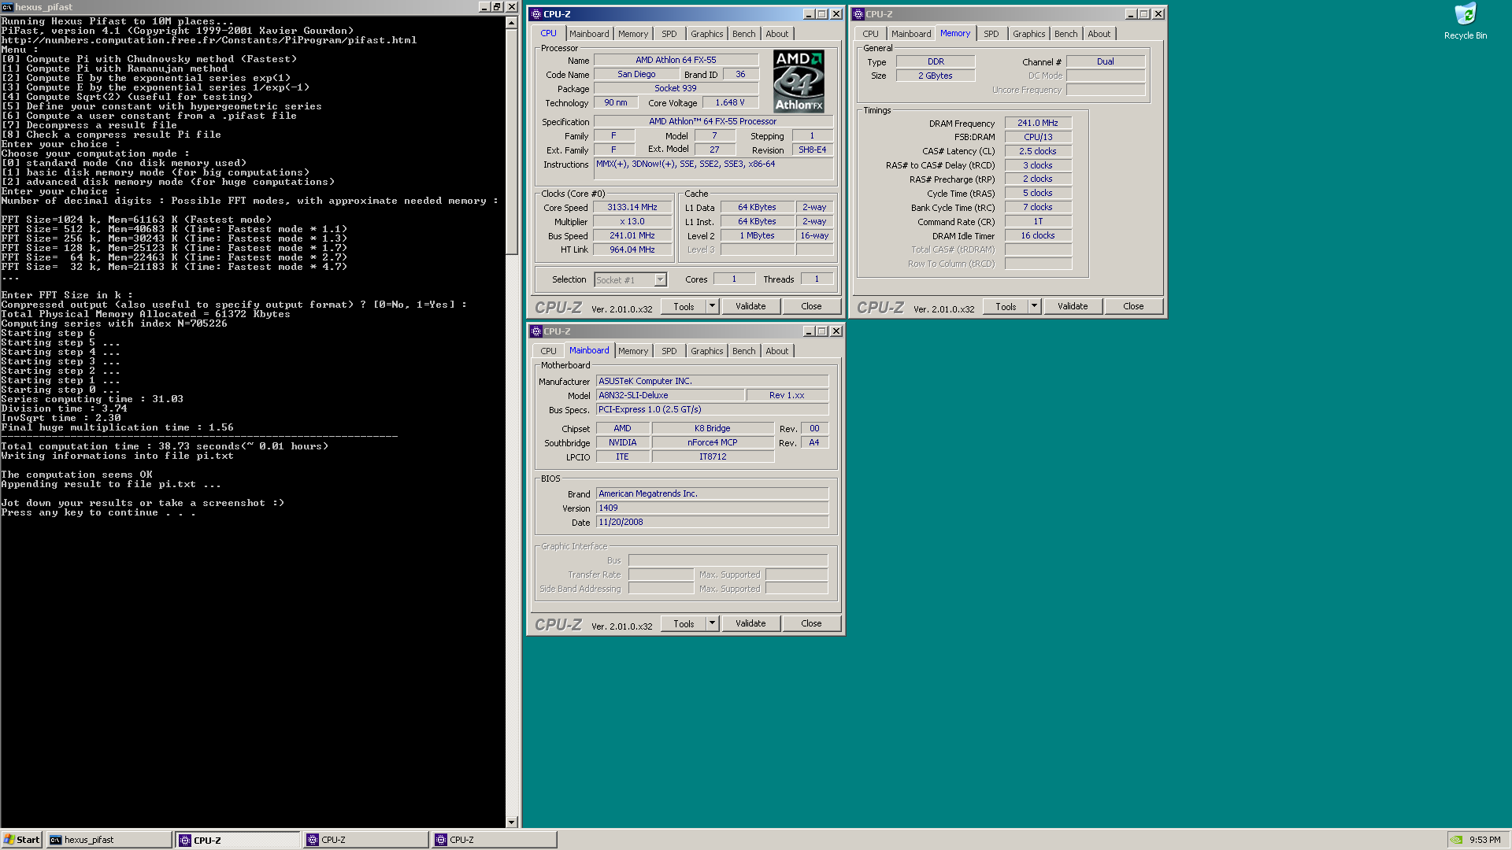Screen dimensions: 1512x850
Task: Open SPD tab in CPU window
Action: point(669,34)
